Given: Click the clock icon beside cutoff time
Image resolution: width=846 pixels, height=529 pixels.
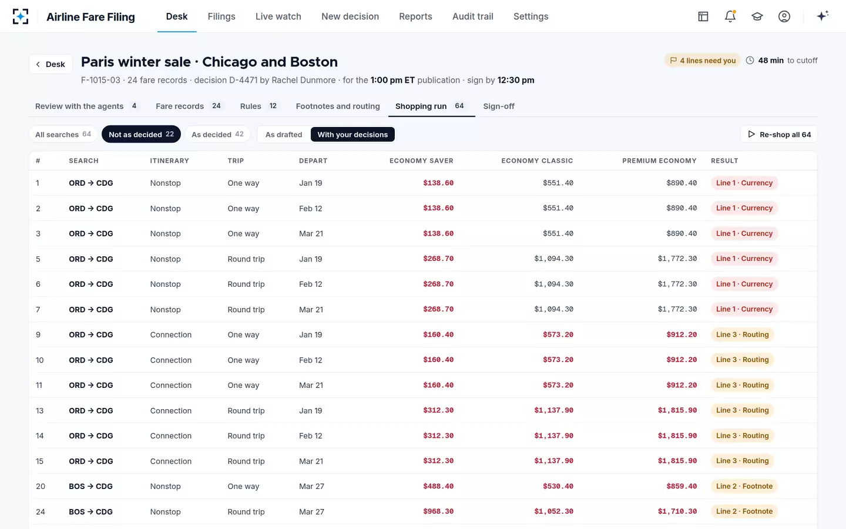Looking at the screenshot, I should 750,60.
